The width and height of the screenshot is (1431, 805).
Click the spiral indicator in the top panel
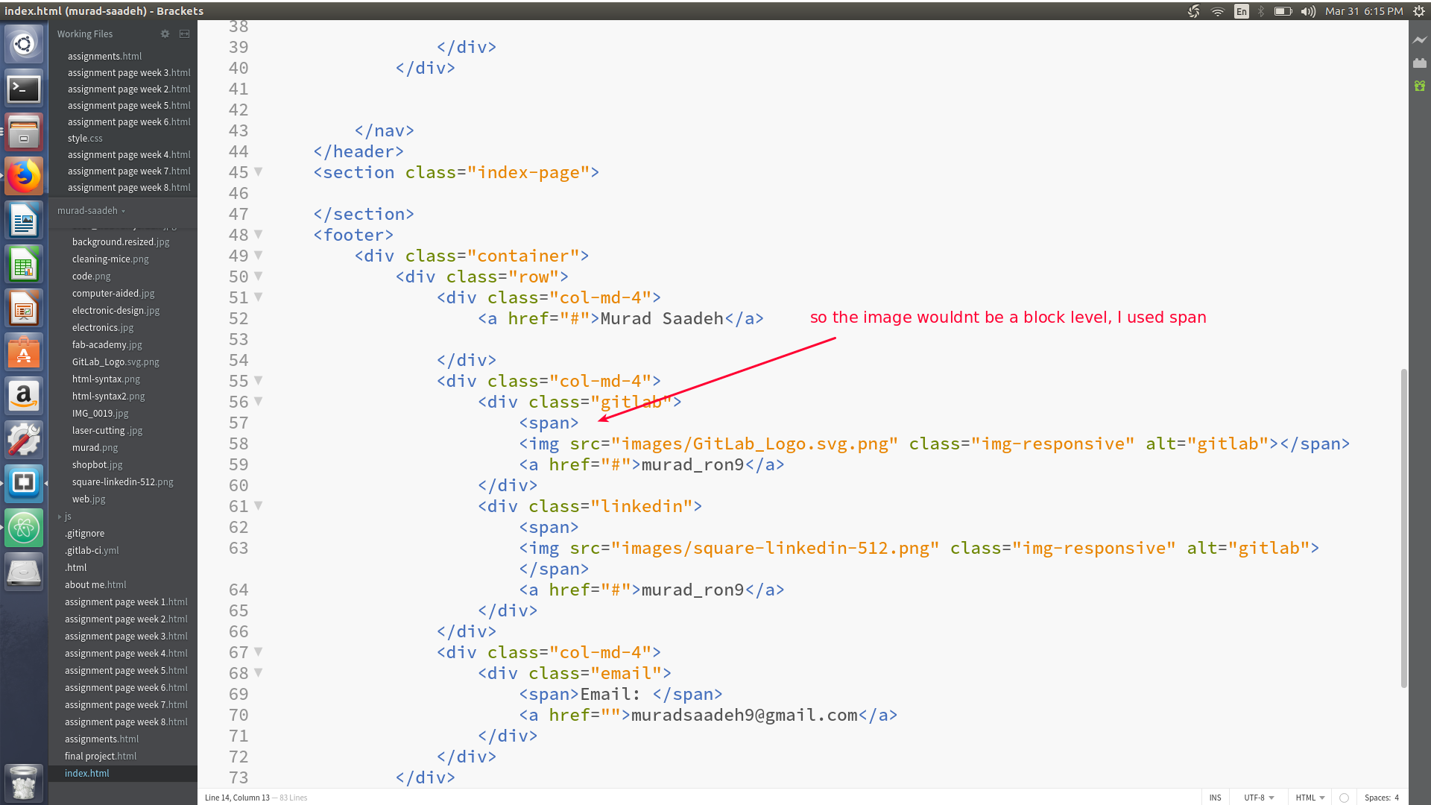click(x=1194, y=11)
